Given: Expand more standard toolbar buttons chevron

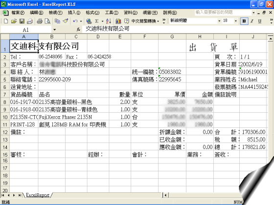Looking at the screenshot, I should [164, 21].
